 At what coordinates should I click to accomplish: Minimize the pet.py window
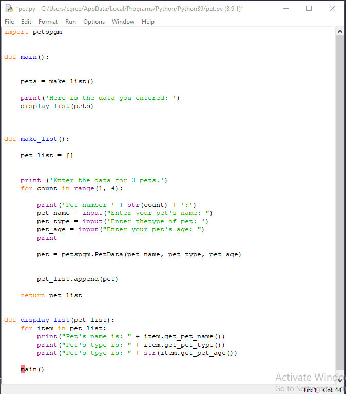[286, 9]
